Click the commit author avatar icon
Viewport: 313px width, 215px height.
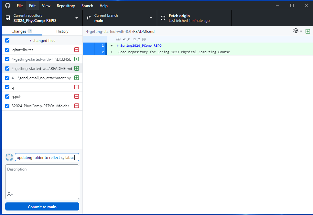coord(9,157)
